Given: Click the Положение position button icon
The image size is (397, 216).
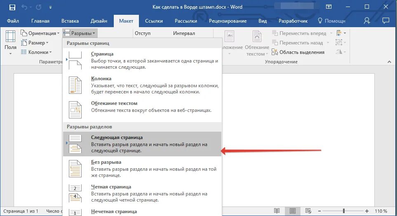Looking at the screenshot, I should pos(229,37).
